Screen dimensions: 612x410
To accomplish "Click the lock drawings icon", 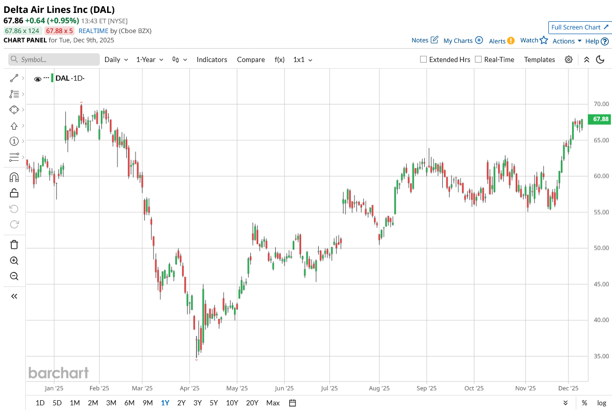I will click(14, 193).
